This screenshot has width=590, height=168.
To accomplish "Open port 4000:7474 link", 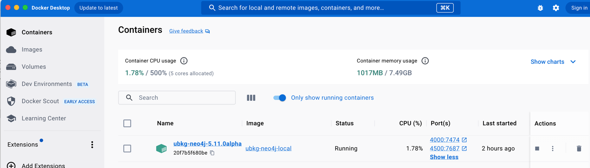I will (x=445, y=140).
